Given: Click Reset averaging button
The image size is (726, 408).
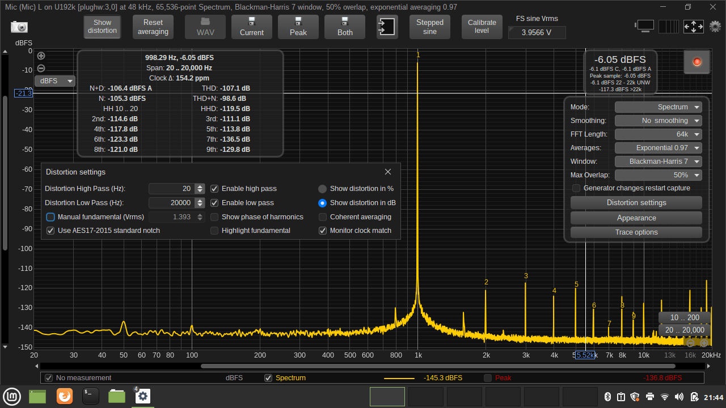Looking at the screenshot, I should pyautogui.click(x=153, y=27).
